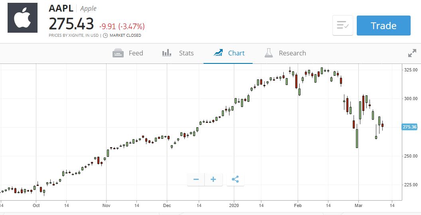Click the blue Trade button
The width and height of the screenshot is (421, 215).
[383, 26]
